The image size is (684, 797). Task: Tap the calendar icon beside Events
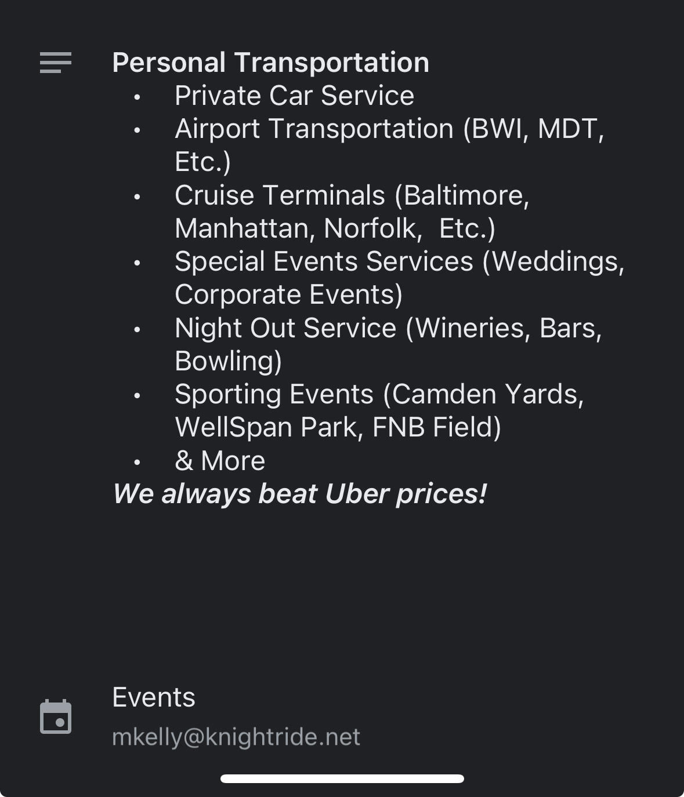56,717
